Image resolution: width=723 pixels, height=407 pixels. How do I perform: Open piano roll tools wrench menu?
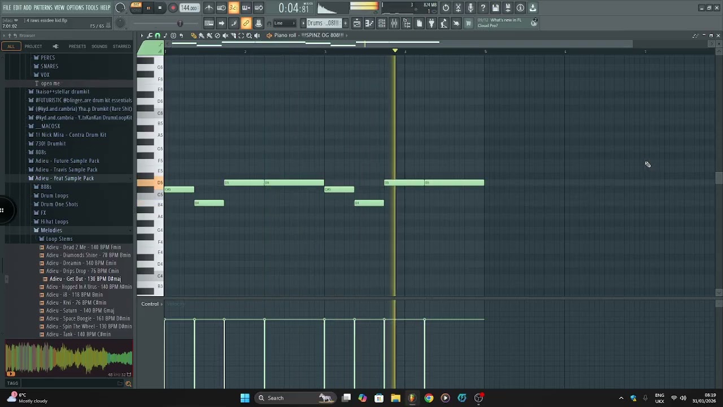point(150,36)
